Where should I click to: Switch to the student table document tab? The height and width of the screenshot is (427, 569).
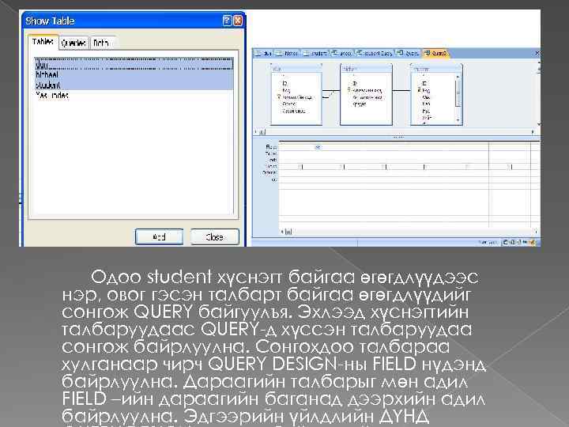[315, 54]
